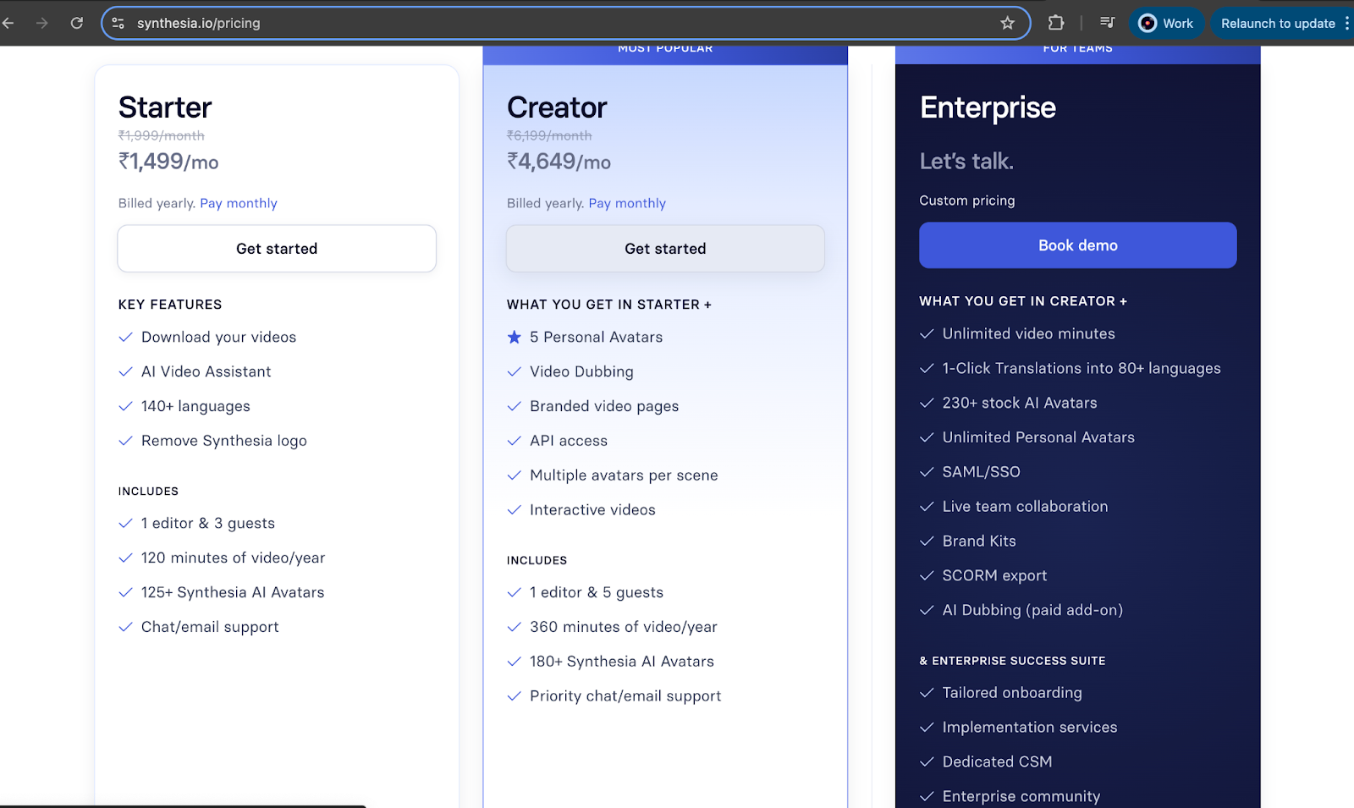Click checkmark next to Tailored onboarding

click(927, 693)
